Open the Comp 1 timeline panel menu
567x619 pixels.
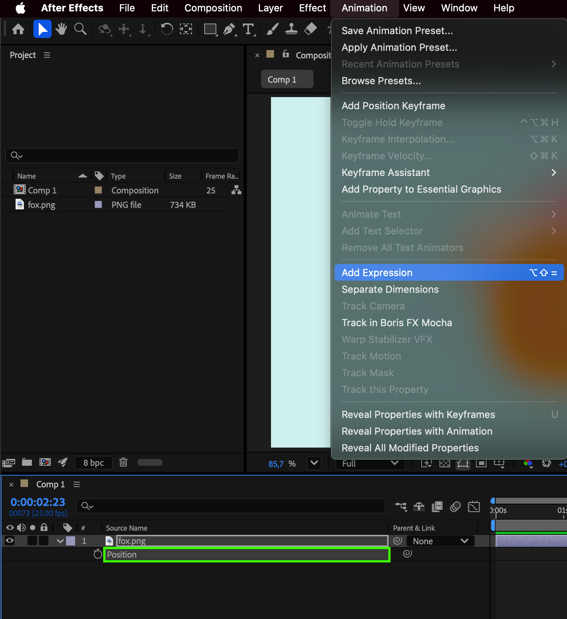pyautogui.click(x=77, y=484)
